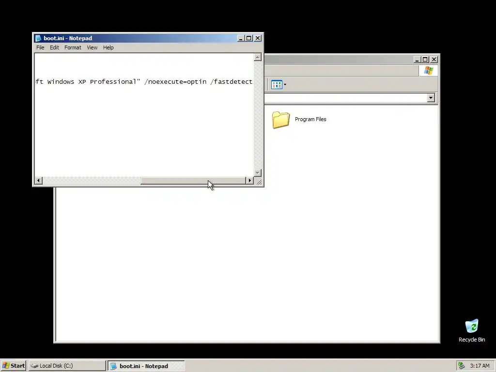
Task: Click Notepad's horizontal scroll right arrow
Action: [249, 180]
